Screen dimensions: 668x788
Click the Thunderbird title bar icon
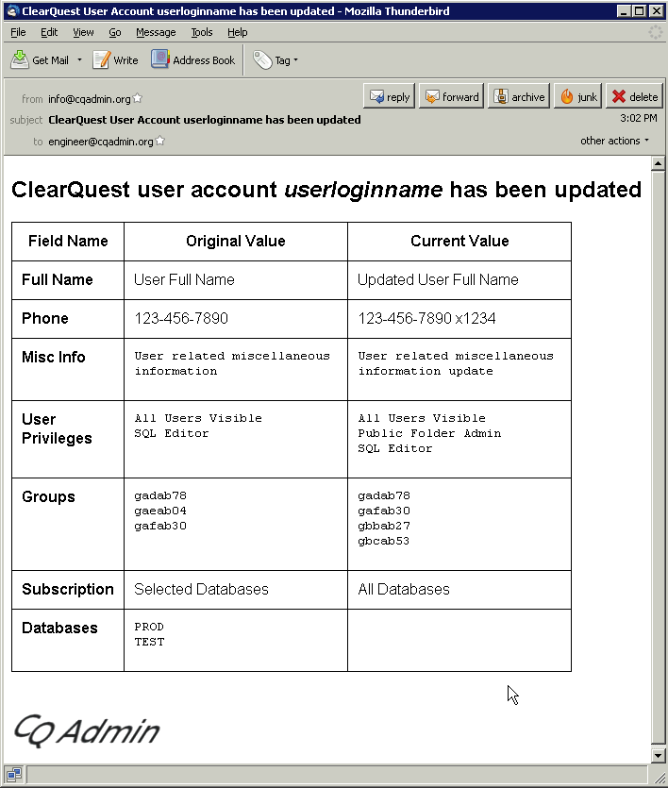[x=12, y=11]
